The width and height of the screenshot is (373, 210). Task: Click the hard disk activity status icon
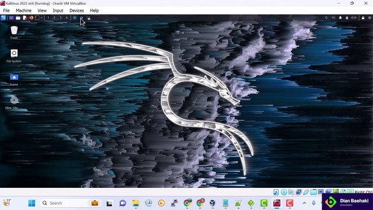point(276,192)
